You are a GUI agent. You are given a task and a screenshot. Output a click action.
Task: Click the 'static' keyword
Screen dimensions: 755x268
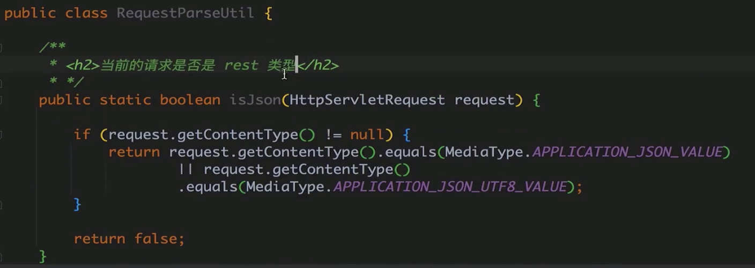coord(125,100)
